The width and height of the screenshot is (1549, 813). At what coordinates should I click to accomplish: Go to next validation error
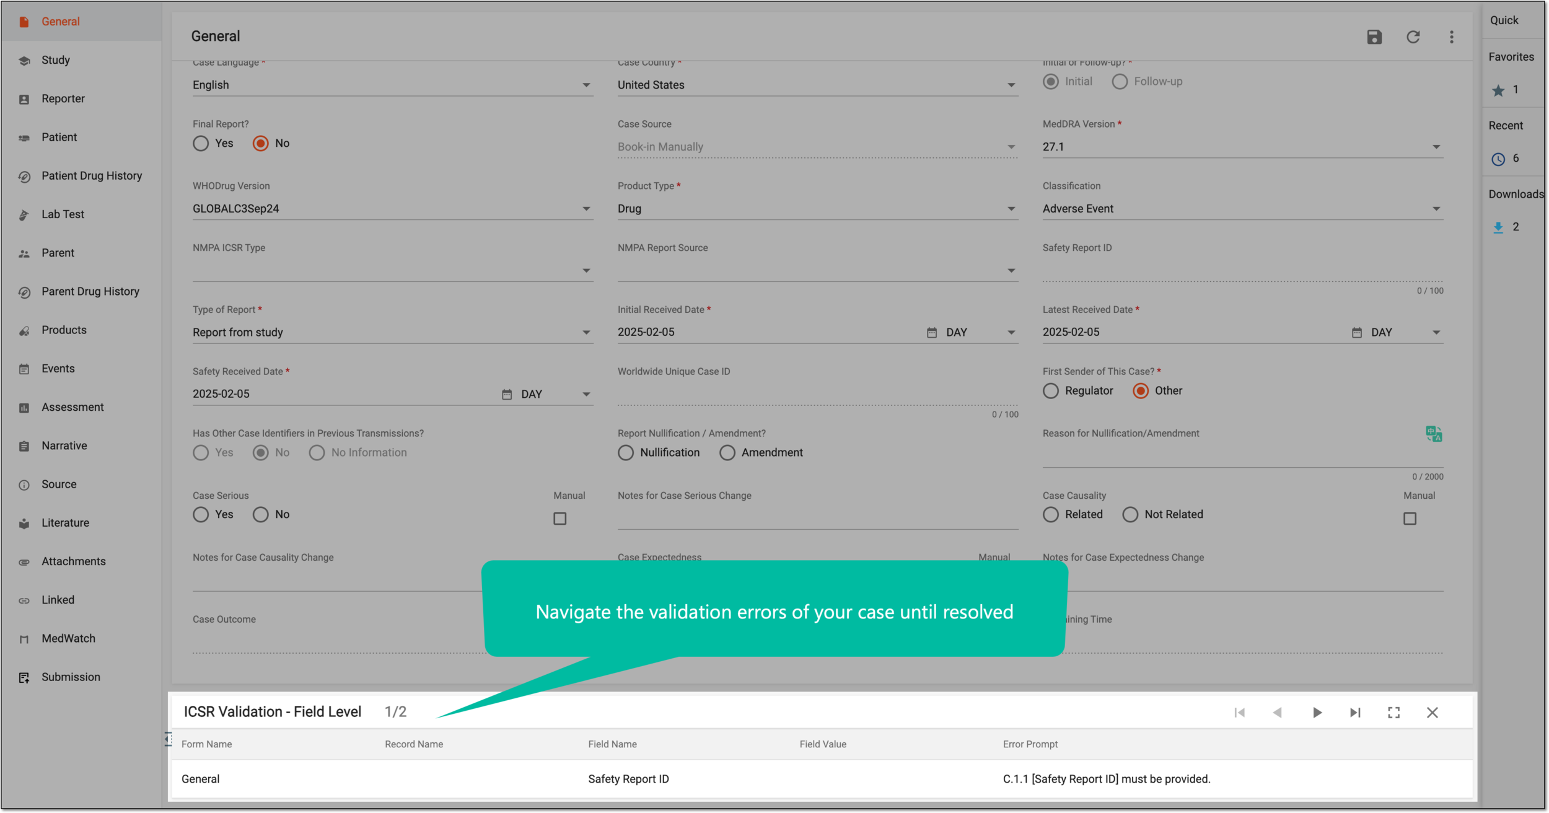click(x=1317, y=712)
